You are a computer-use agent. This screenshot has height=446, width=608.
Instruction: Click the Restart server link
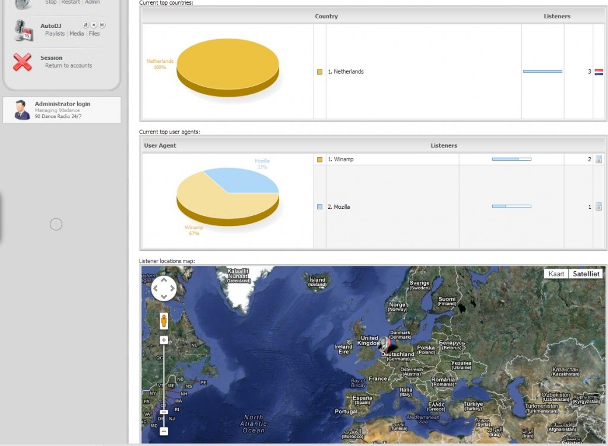point(71,2)
